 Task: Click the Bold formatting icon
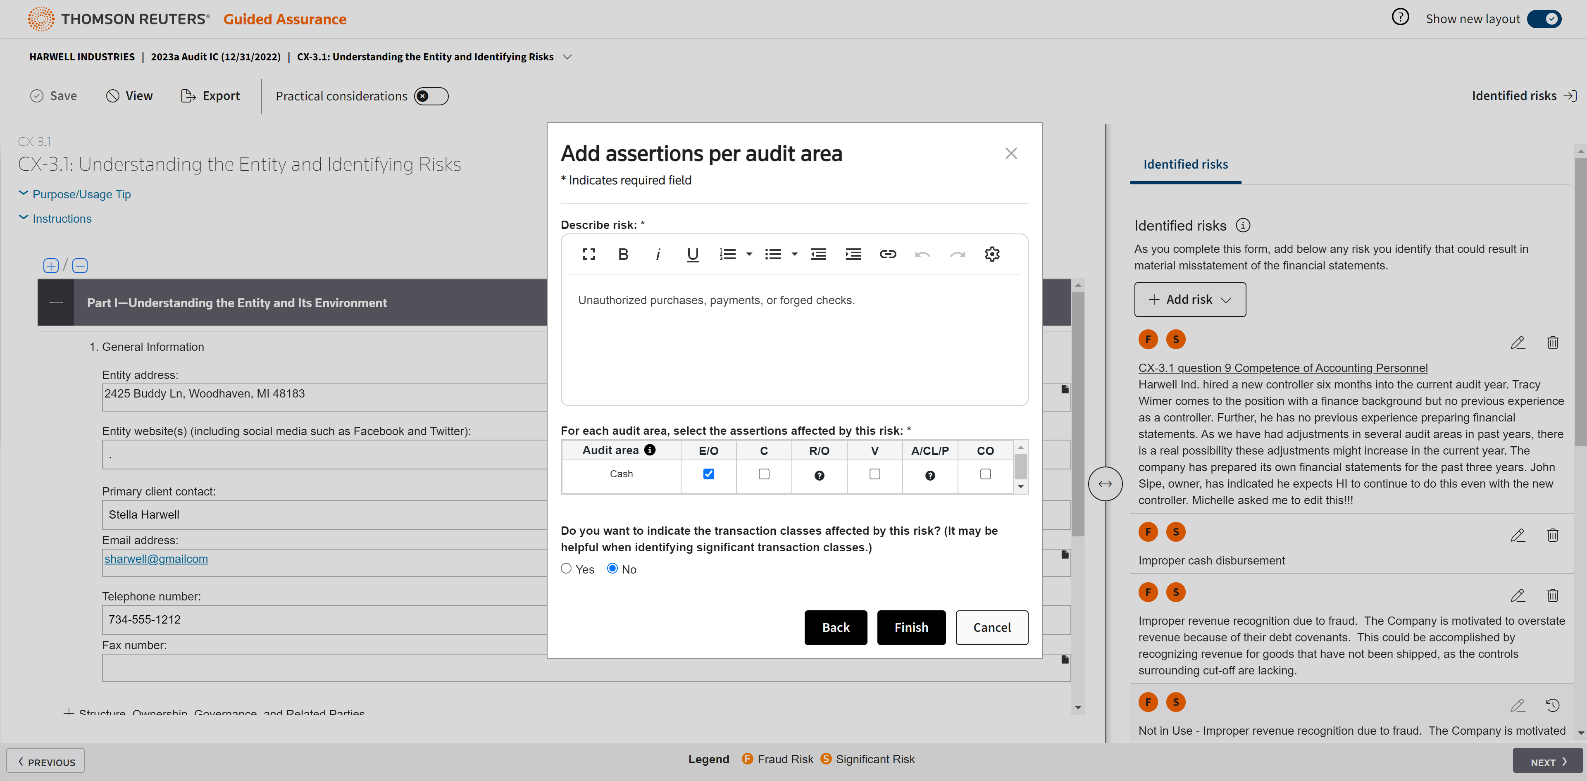(623, 255)
